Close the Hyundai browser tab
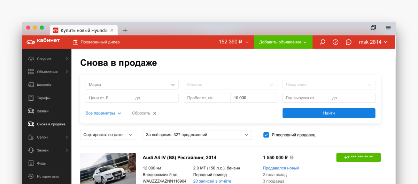 tap(112, 30)
